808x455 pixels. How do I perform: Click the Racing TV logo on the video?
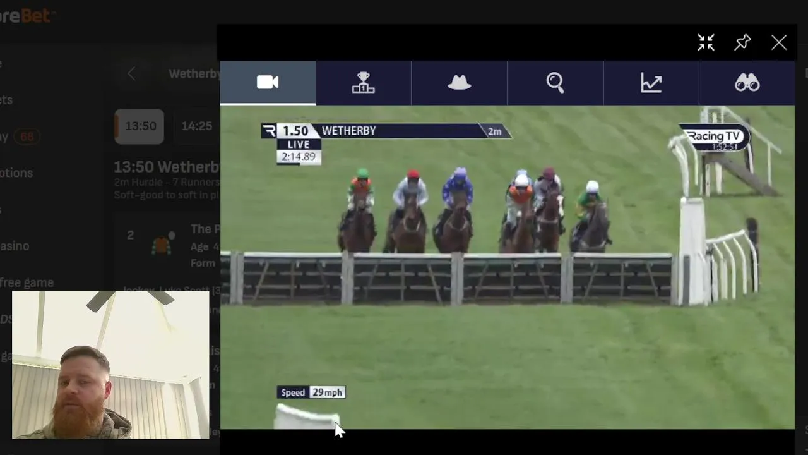point(714,138)
